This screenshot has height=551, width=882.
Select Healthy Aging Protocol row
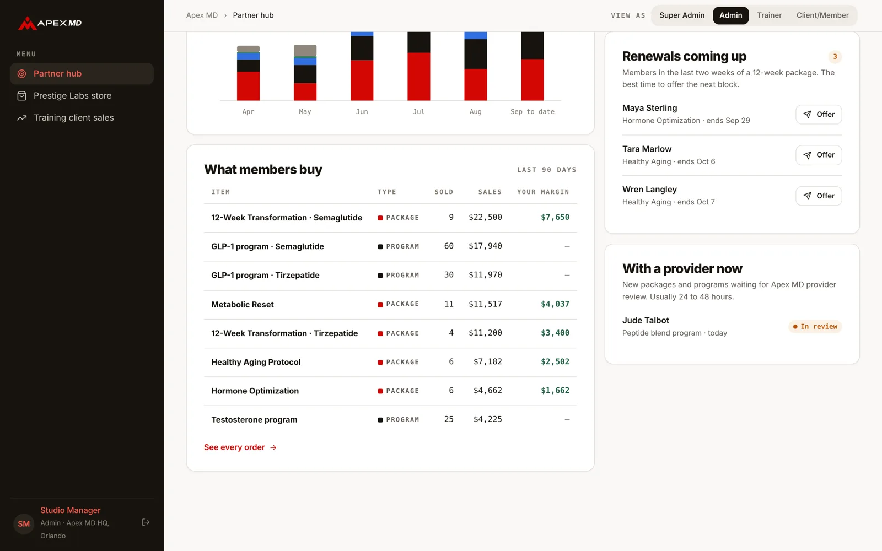tap(390, 362)
